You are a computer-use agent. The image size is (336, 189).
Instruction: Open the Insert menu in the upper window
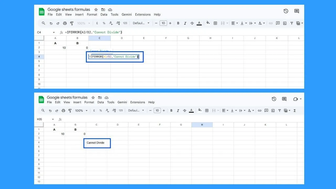coord(79,14)
